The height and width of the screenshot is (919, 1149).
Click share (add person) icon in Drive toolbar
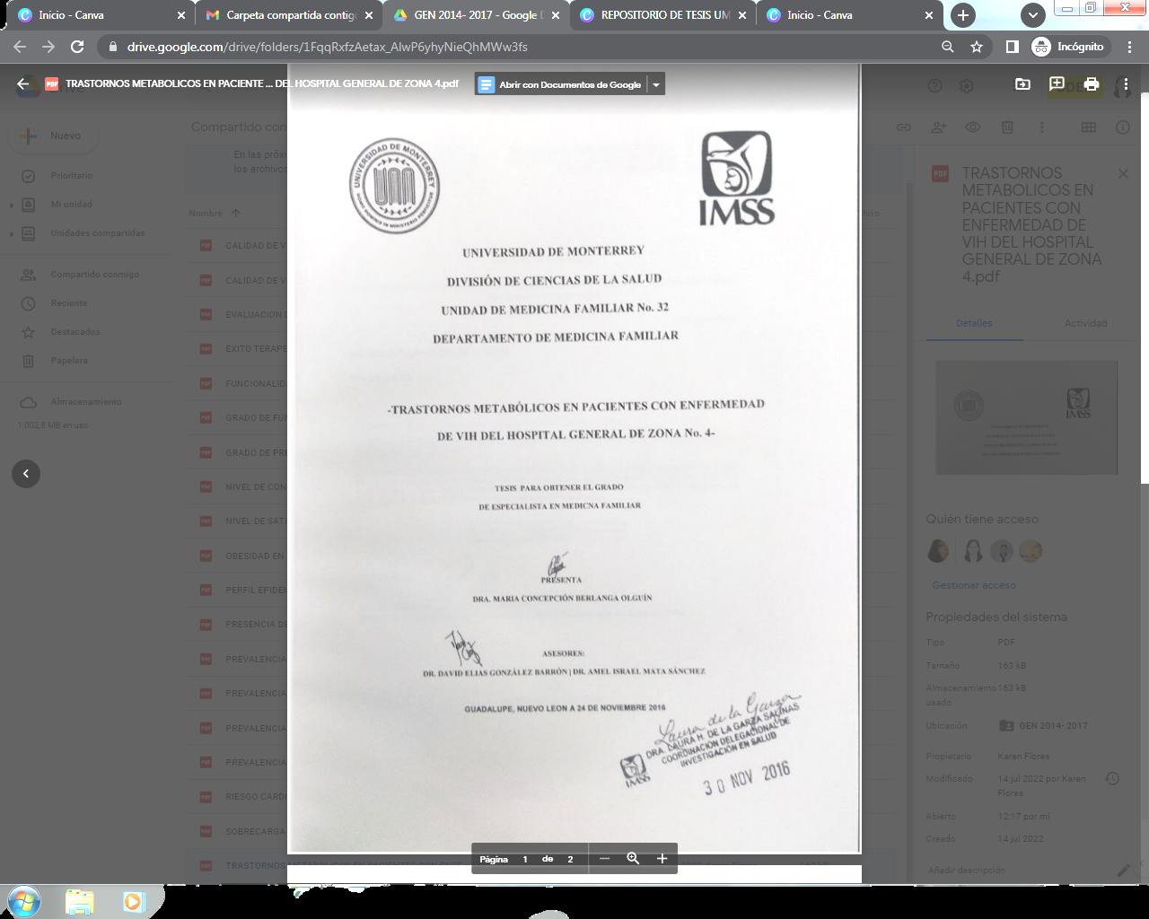point(938,127)
